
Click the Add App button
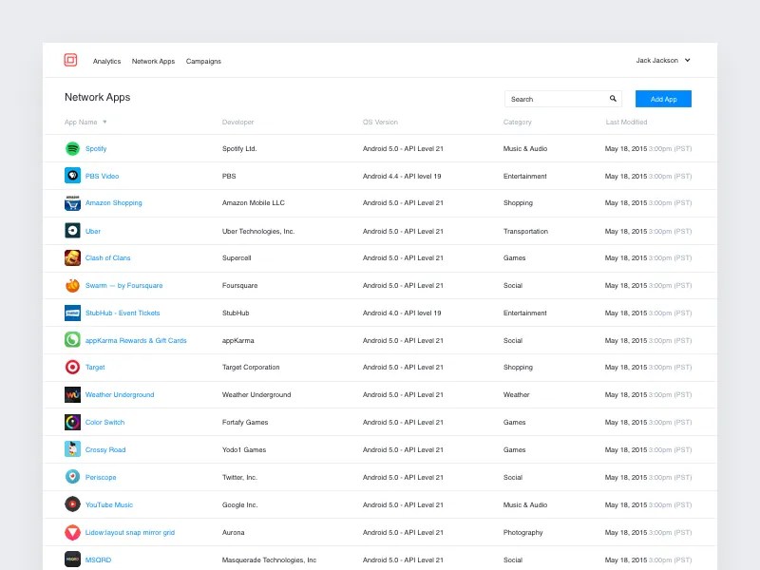tap(663, 99)
